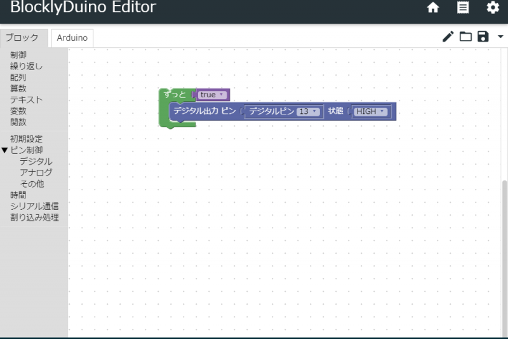
Task: Open the 割り込み処理 block category
Action: [34, 218]
